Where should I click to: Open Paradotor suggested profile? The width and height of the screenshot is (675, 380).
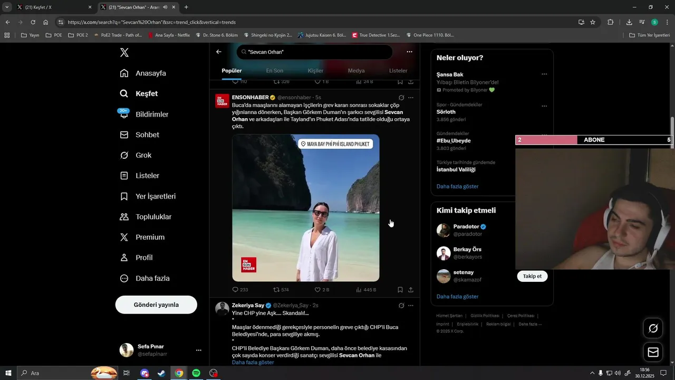click(x=467, y=226)
